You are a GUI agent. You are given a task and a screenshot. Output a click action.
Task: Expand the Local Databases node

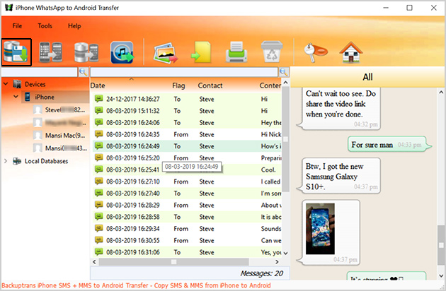click(6, 161)
